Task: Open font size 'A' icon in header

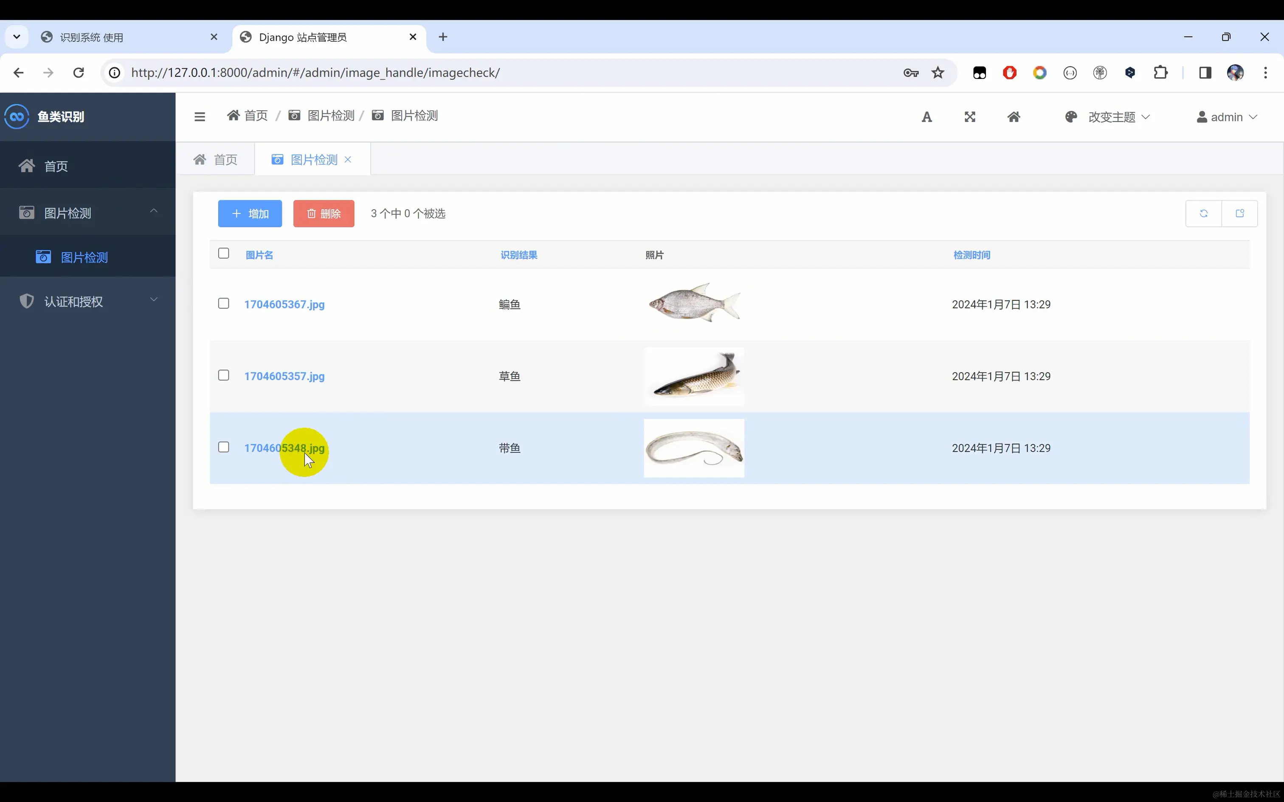Action: coord(926,117)
